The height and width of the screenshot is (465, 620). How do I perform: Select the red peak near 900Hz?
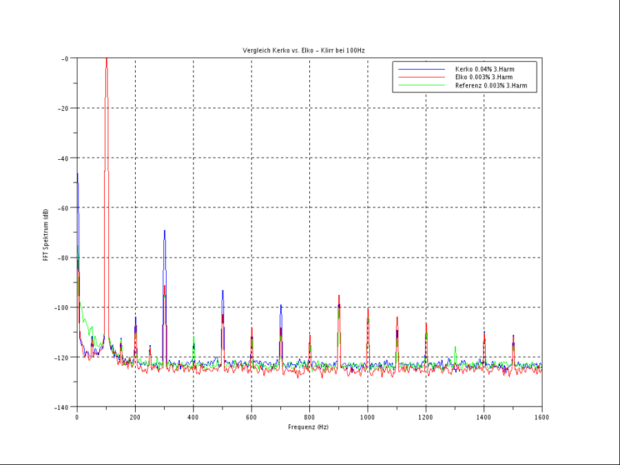coord(338,300)
